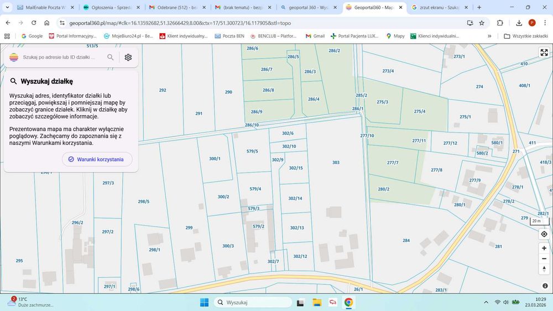Screen dimensions: 553x311
Task: Bookmark this page with star icon
Action: (482, 23)
